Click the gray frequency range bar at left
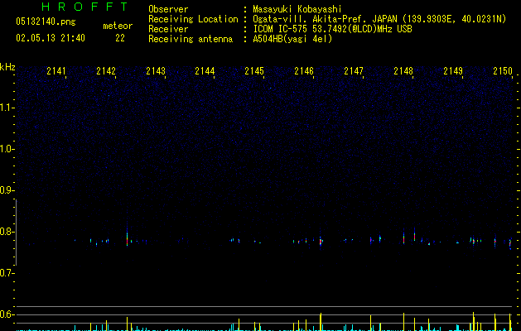521x331 pixels. (16, 233)
